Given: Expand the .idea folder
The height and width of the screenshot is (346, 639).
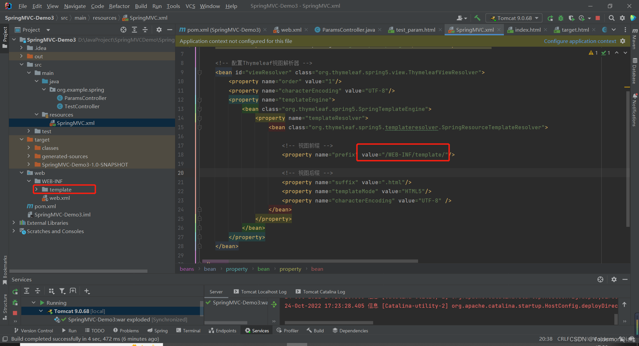Looking at the screenshot, I should pos(21,48).
